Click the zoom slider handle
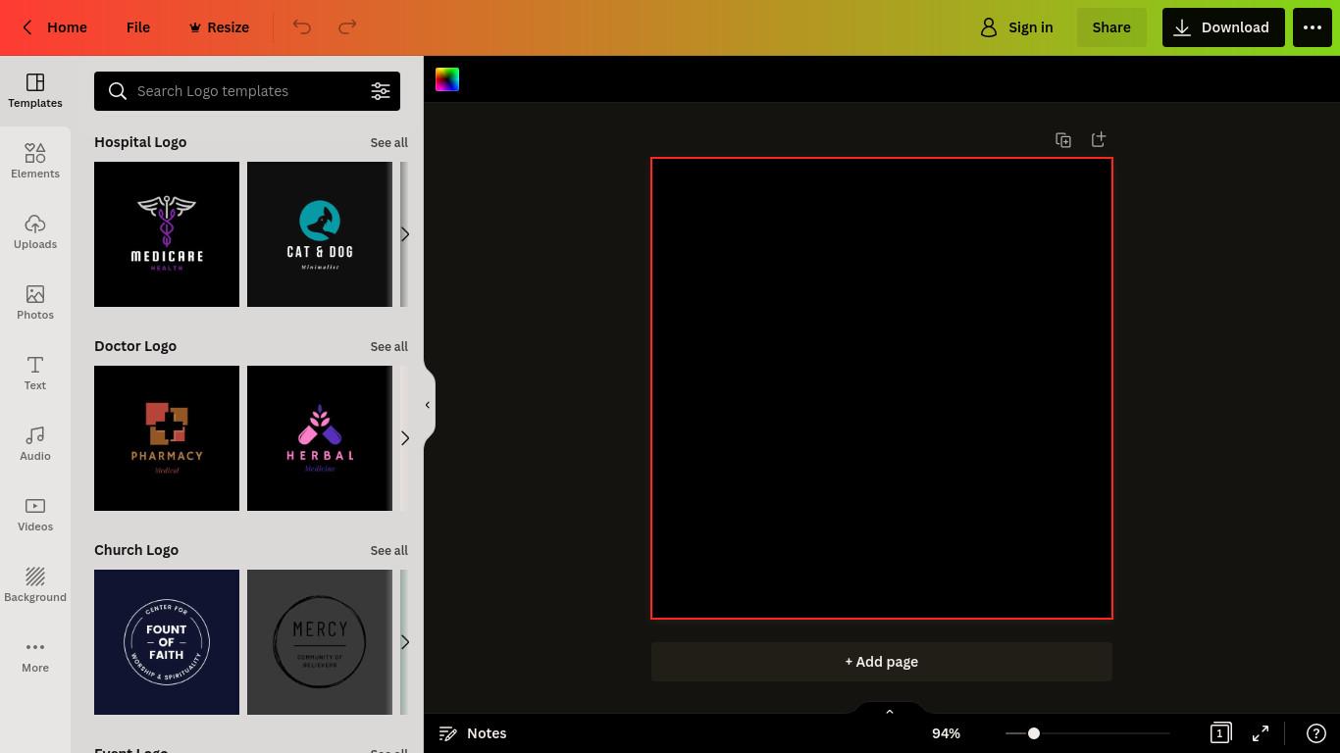The image size is (1340, 753). [x=1033, y=733]
